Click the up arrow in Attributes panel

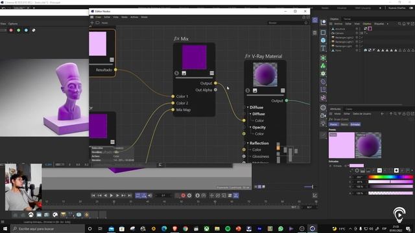[x=391, y=114]
